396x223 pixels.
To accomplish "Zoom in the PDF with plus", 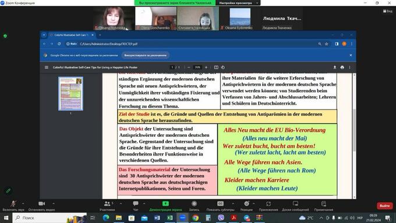I will pyautogui.click(x=206, y=68).
